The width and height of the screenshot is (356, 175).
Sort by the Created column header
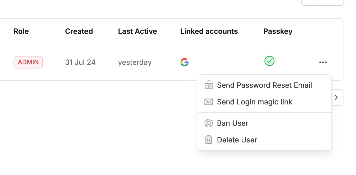[x=79, y=31]
